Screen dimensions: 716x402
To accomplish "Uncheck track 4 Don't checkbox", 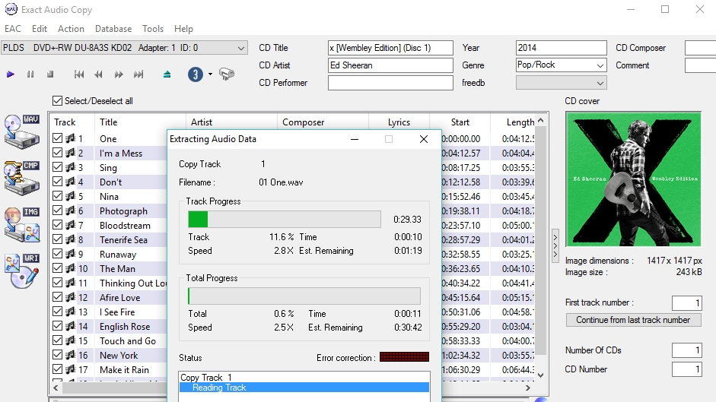I will (57, 182).
